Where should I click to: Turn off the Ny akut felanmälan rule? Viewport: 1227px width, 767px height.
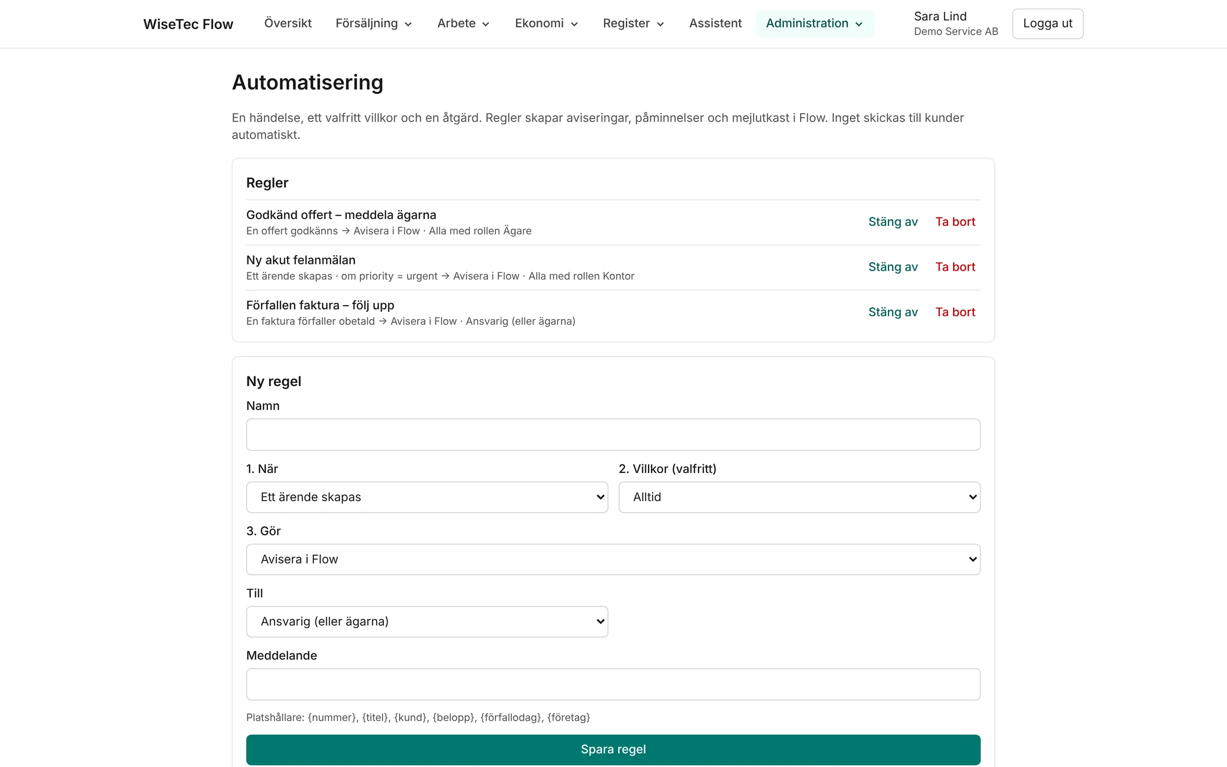point(893,267)
